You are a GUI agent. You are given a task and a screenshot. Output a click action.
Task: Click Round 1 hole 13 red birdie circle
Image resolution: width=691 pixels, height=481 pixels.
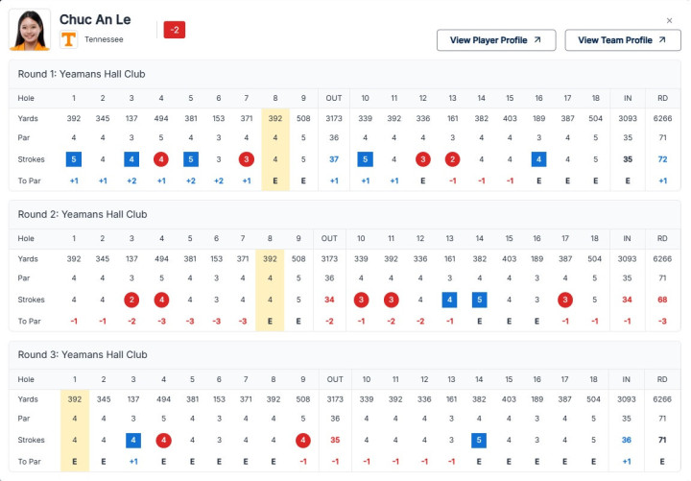click(x=452, y=159)
